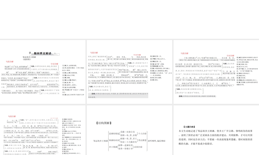Click the source line 《战国策》
Viewport: 259px width, 155px height.
(27, 59)
